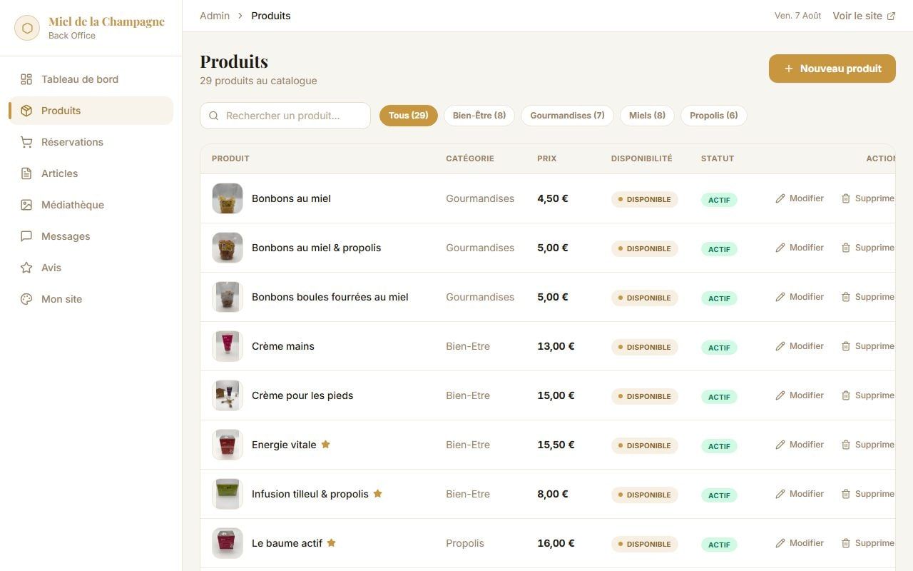The image size is (913, 571).
Task: Open Tableau de bord from the sidebar
Action: 91,79
